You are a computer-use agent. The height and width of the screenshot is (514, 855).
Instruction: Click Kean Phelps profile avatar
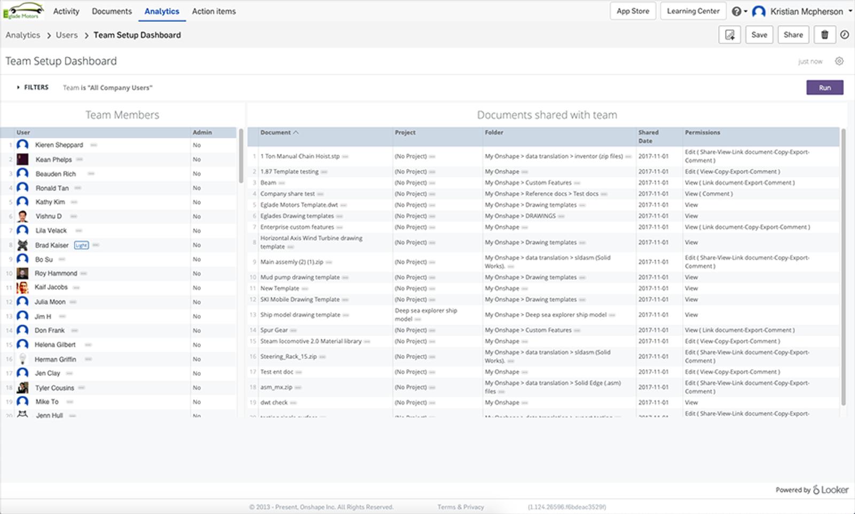click(22, 160)
